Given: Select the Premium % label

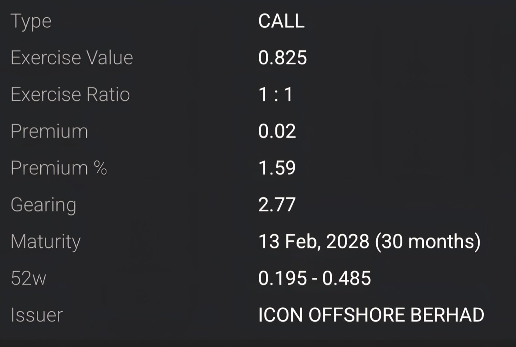Looking at the screenshot, I should point(59,168).
